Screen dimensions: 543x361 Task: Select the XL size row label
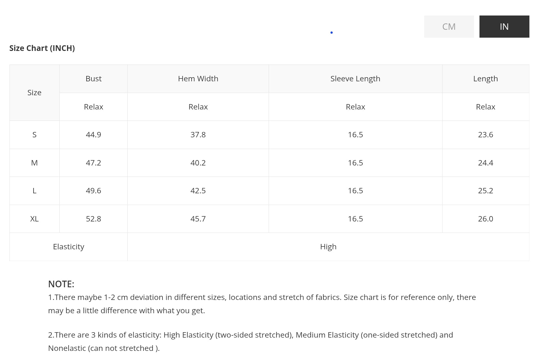pos(34,219)
